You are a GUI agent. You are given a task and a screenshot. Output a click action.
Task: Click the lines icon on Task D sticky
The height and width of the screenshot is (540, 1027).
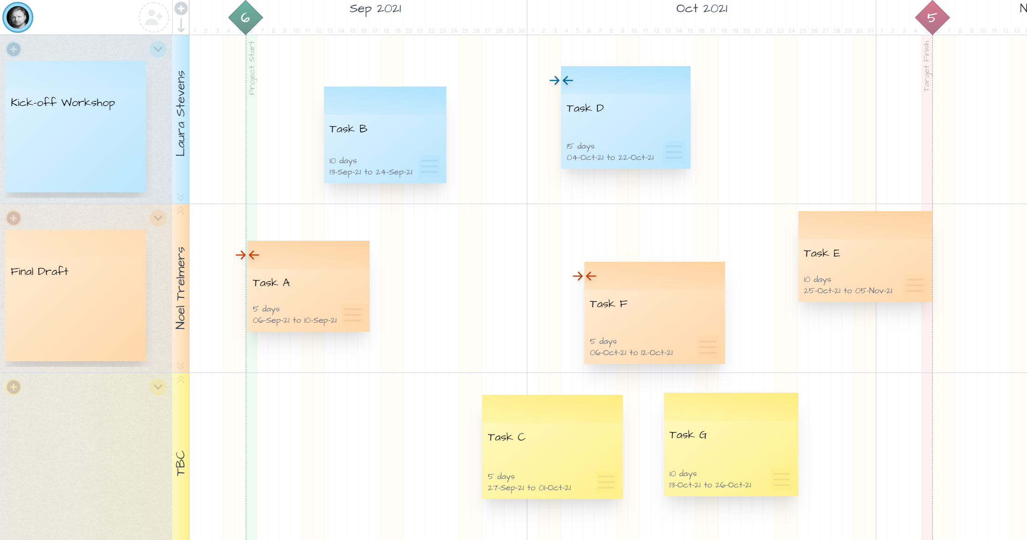point(674,152)
